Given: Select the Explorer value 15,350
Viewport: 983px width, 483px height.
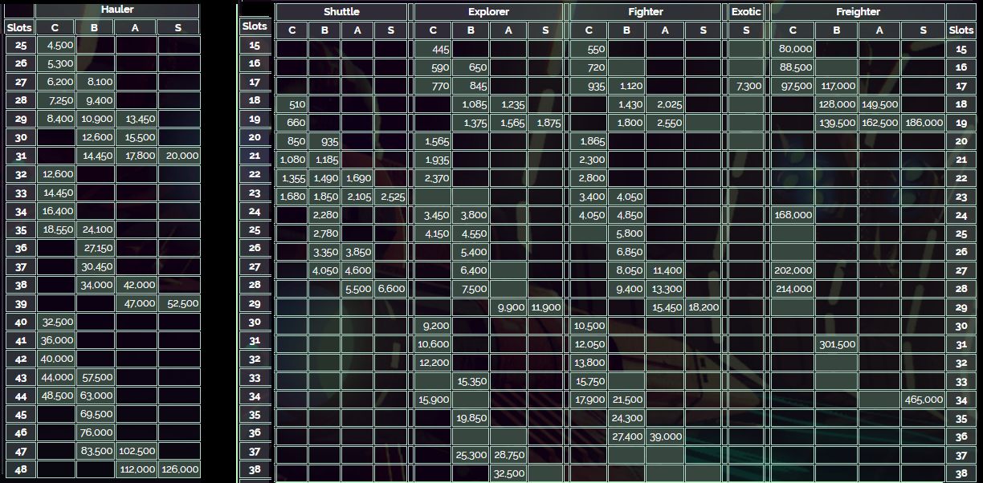Looking at the screenshot, I should pos(471,381).
